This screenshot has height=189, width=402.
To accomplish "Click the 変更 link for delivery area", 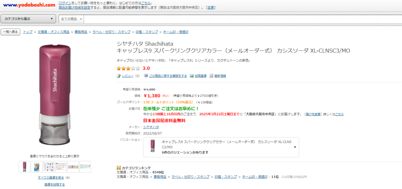I will [x=211, y=8].
